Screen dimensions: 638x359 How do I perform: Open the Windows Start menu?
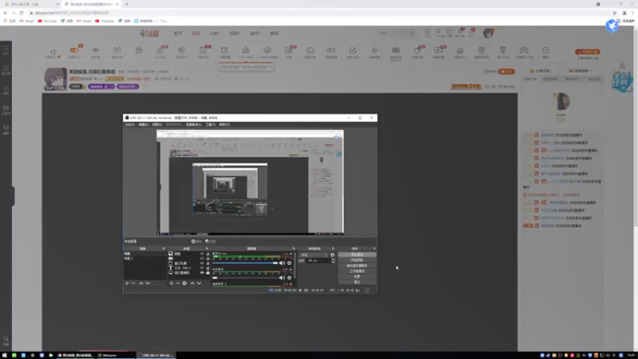point(5,355)
